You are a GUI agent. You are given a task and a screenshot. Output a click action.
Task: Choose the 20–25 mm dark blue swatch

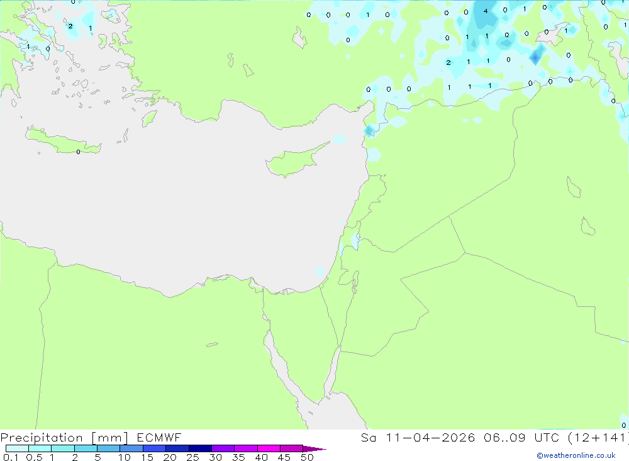pos(177,448)
